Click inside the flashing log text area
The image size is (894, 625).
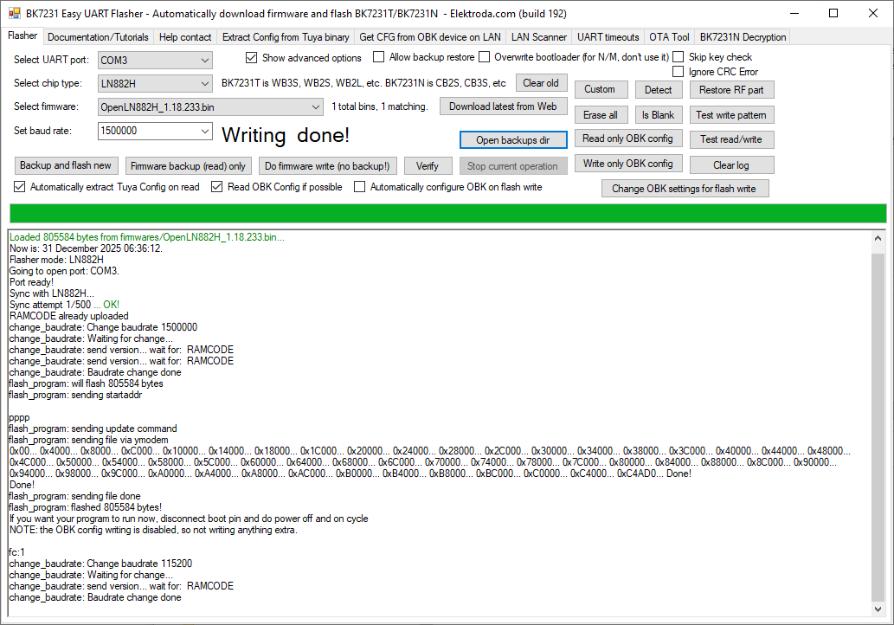pyautogui.click(x=439, y=423)
